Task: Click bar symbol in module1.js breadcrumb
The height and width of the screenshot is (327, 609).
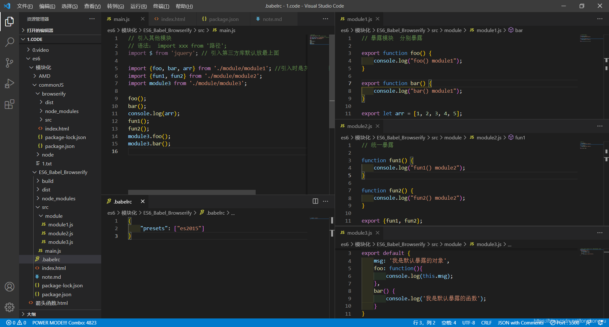Action: pos(515,30)
